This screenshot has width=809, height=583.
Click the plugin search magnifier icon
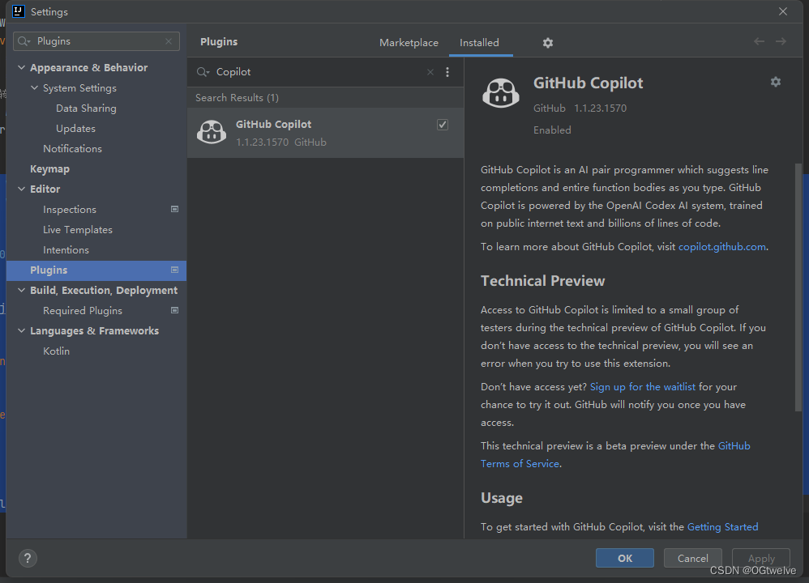pyautogui.click(x=203, y=72)
